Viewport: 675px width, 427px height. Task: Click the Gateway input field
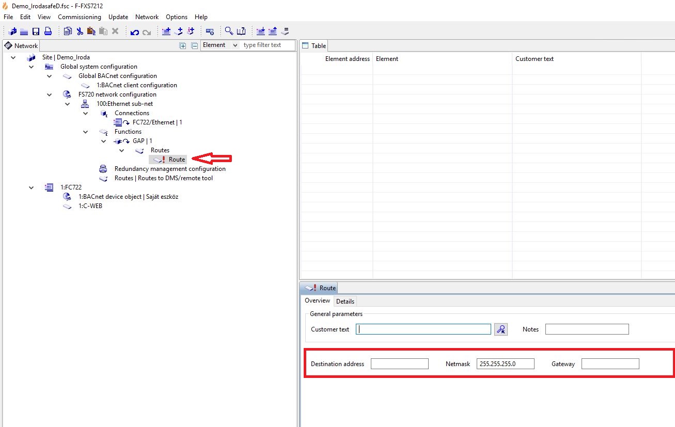coord(610,364)
